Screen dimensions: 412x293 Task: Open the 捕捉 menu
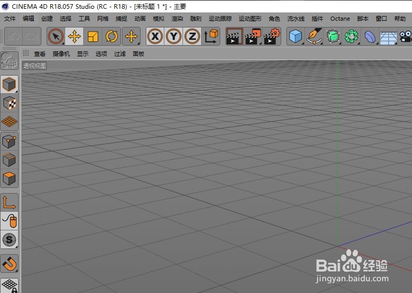click(121, 19)
